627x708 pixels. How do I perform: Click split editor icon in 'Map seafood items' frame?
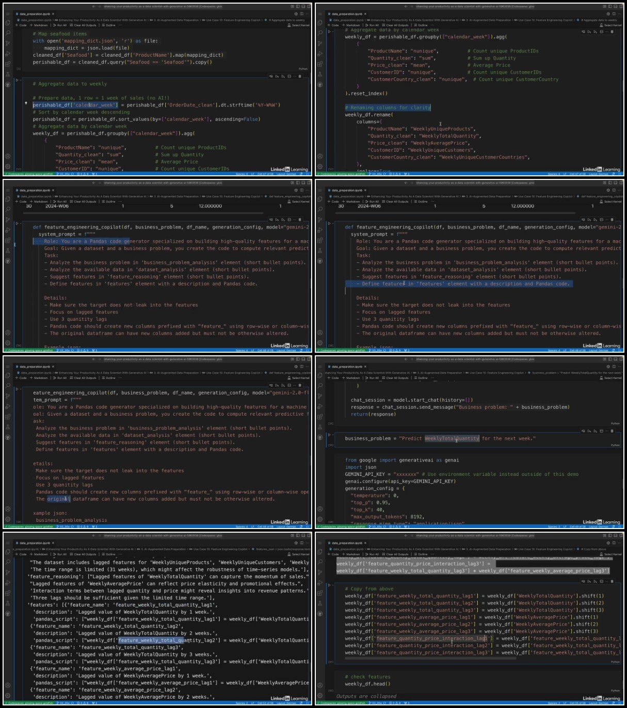301,14
